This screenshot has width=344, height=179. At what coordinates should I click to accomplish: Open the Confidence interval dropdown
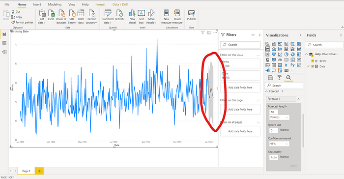[x=279, y=144]
